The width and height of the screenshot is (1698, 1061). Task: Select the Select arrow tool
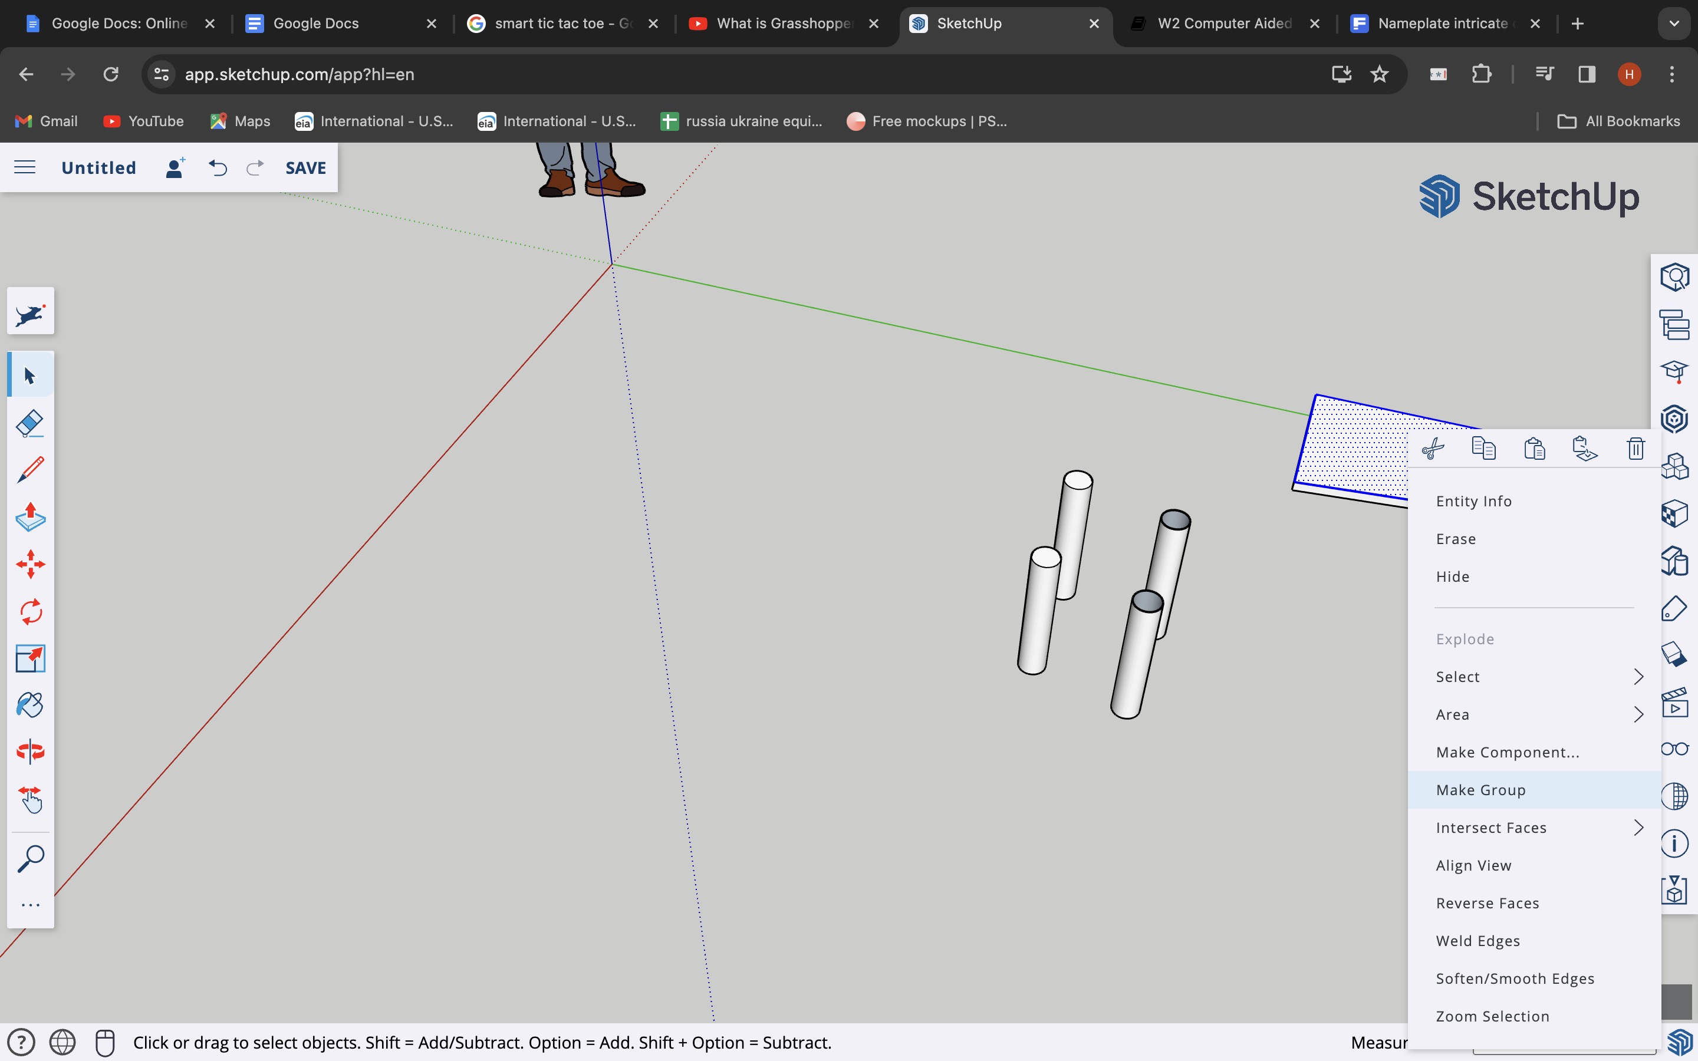30,375
